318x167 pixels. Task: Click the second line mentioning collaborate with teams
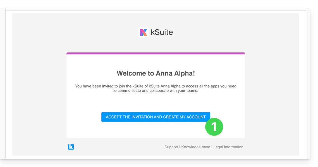[x=156, y=91]
